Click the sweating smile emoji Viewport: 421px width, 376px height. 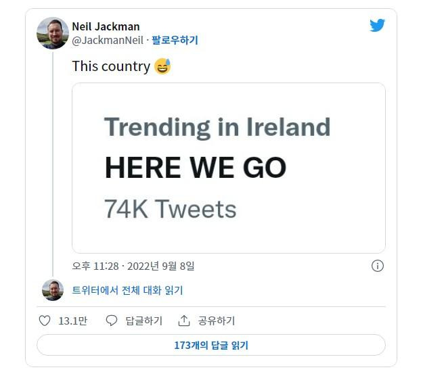tap(162, 66)
